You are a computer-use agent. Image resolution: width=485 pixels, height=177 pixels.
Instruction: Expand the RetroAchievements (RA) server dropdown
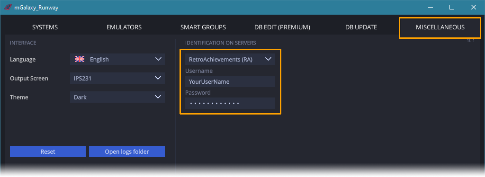point(230,59)
